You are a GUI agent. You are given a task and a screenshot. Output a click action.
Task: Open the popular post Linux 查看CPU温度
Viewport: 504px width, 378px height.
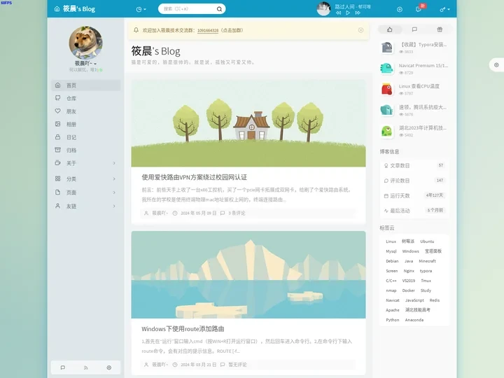click(x=419, y=86)
